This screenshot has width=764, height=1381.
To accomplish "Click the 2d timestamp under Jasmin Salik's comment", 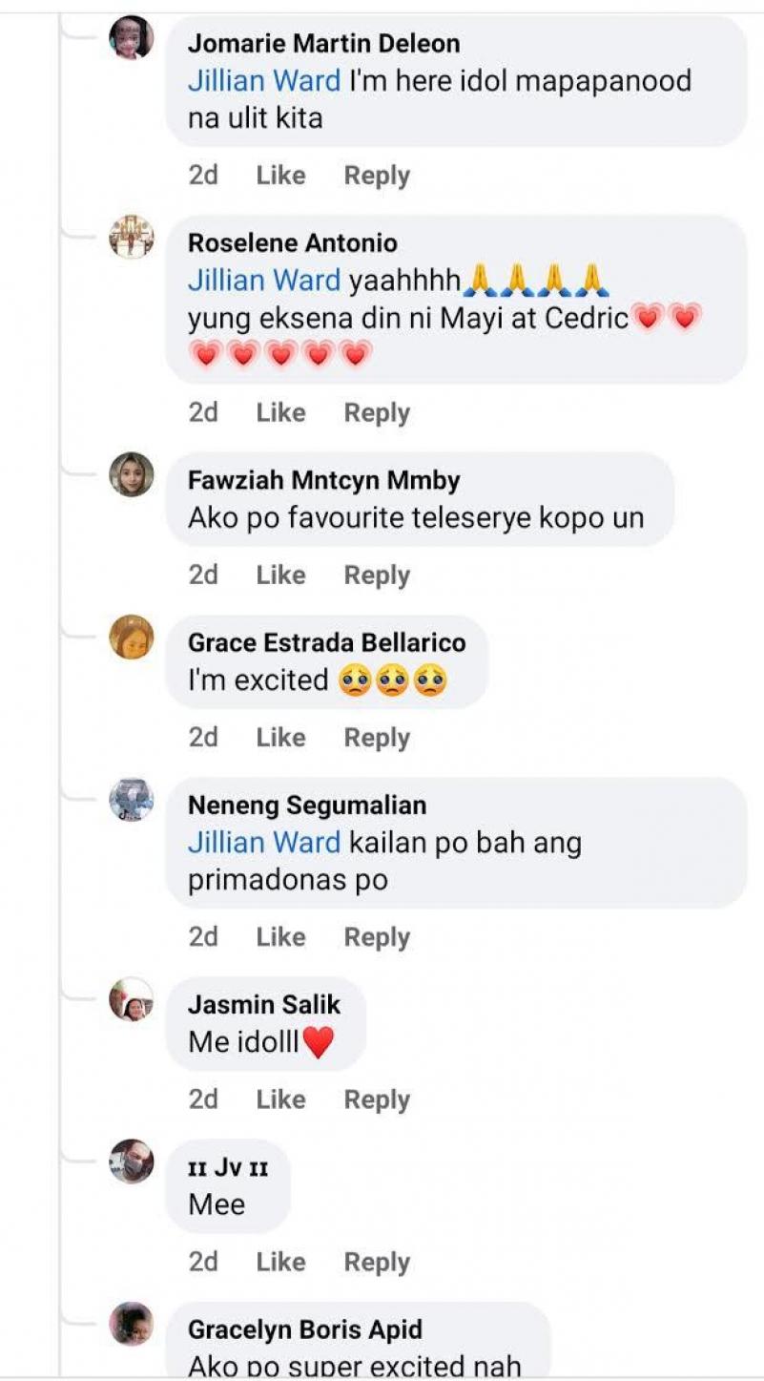I will (x=203, y=1100).
